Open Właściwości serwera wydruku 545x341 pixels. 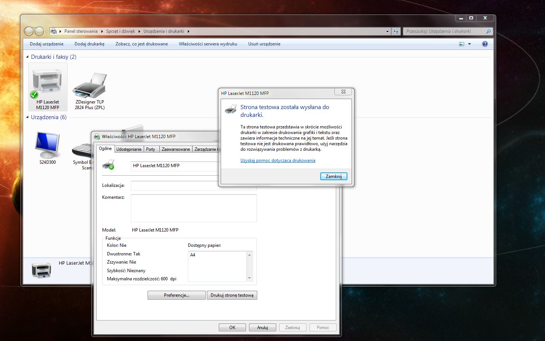tap(208, 44)
